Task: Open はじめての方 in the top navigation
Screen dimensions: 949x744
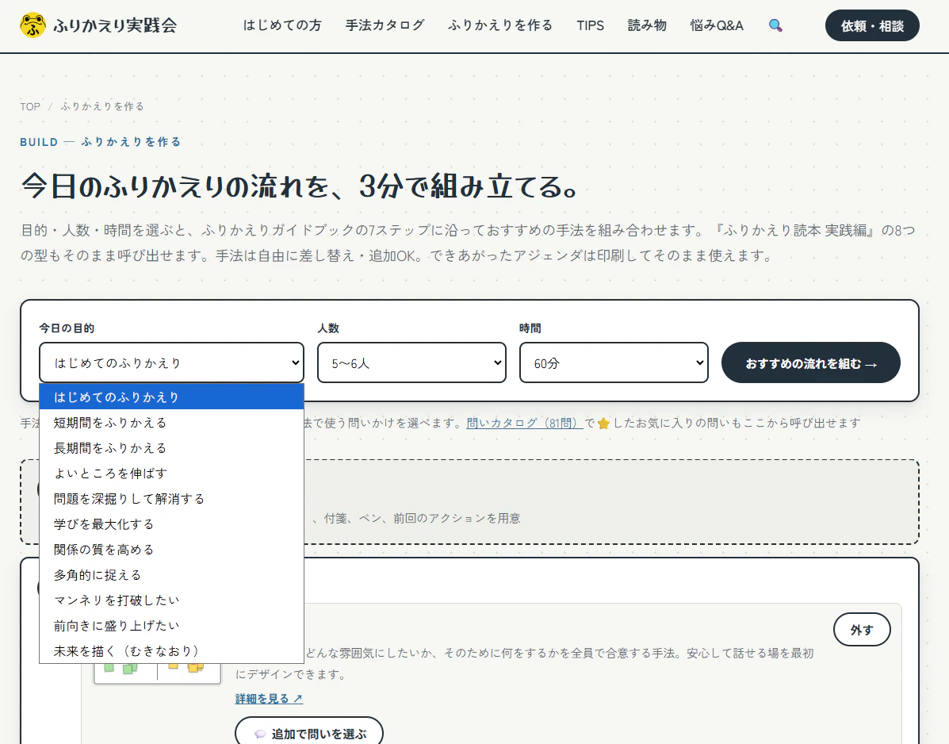Action: (x=282, y=25)
